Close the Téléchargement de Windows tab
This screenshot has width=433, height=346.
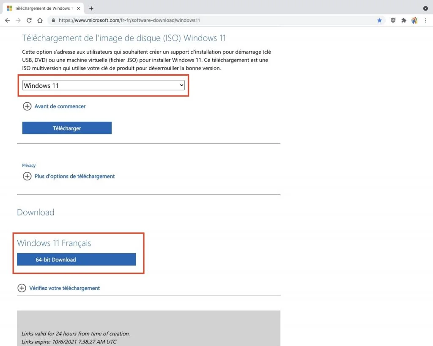[x=78, y=8]
